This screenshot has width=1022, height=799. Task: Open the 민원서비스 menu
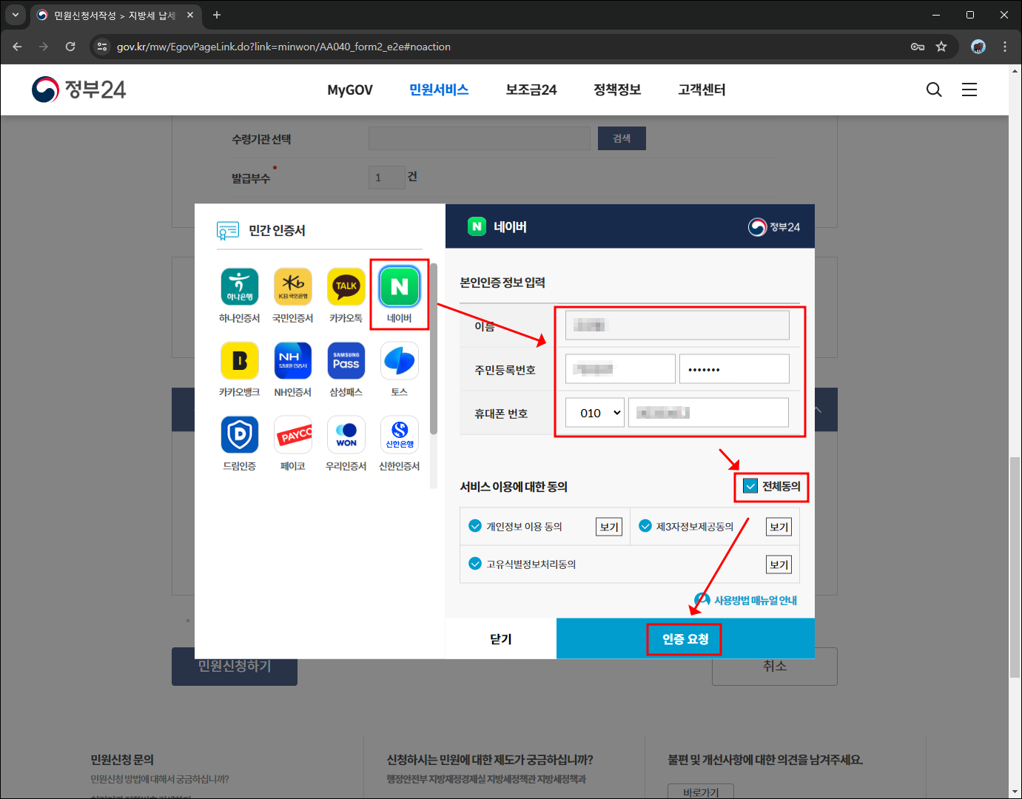pyautogui.click(x=439, y=90)
